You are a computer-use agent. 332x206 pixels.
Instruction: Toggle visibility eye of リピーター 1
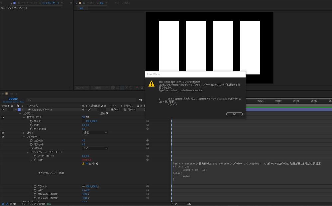[x=3, y=137]
